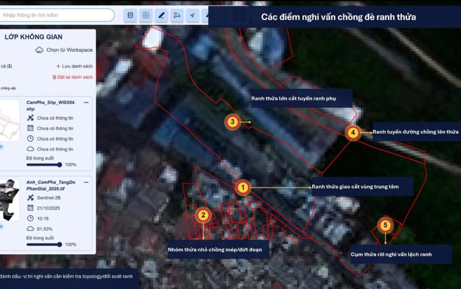Click the clock icon next to 10:16
The height and width of the screenshot is (289, 461).
30,218
